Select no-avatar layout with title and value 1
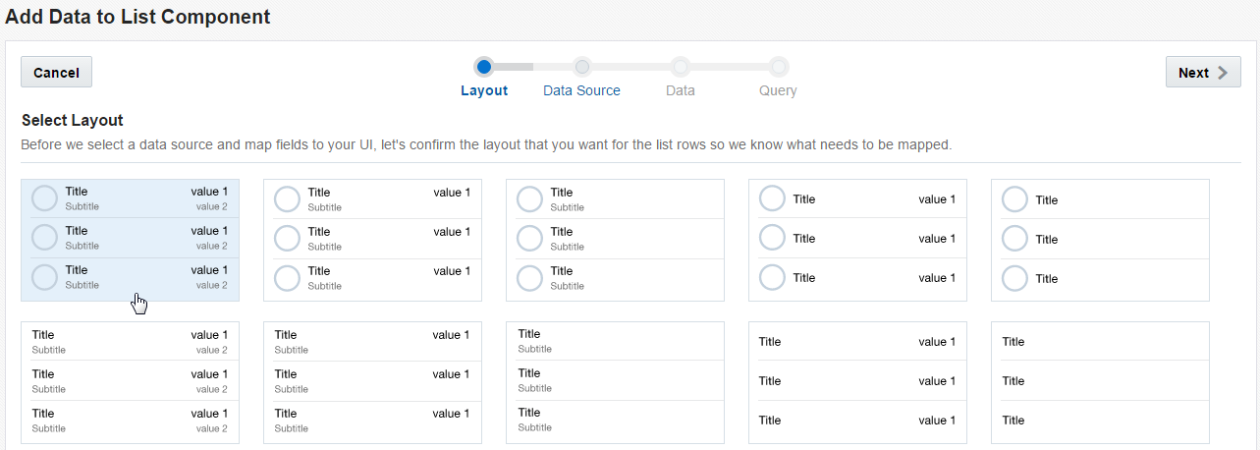The height and width of the screenshot is (450, 1260). 857,382
